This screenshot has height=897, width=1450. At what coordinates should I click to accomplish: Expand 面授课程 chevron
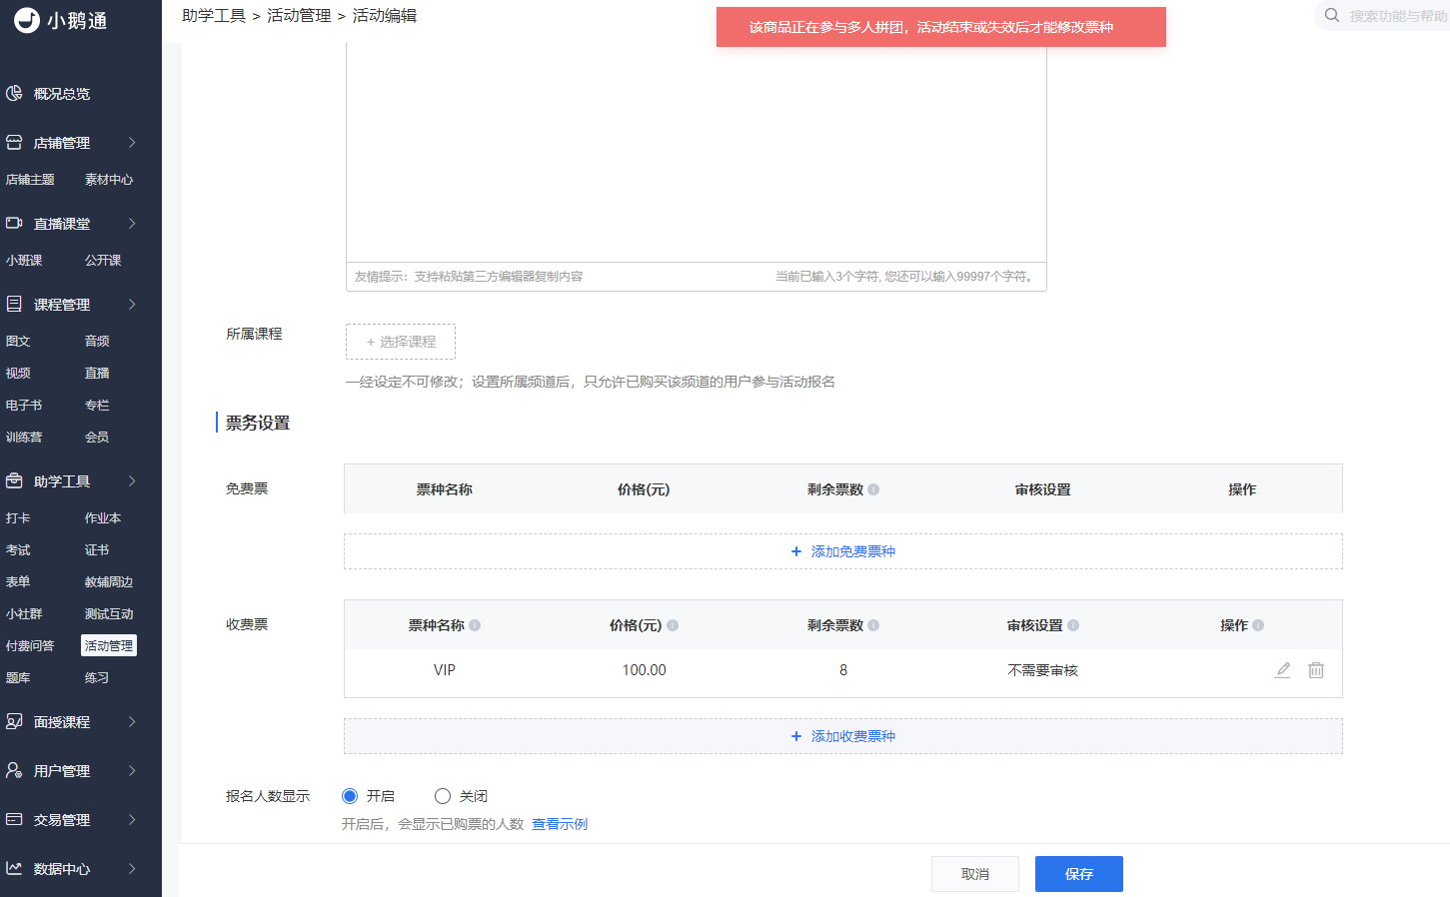(x=132, y=721)
